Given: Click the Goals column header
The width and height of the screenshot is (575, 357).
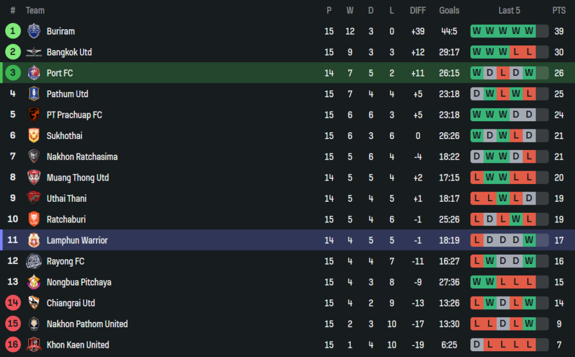Looking at the screenshot, I should pyautogui.click(x=449, y=10).
